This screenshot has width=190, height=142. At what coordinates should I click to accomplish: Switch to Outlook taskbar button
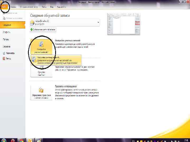tap(30, 140)
